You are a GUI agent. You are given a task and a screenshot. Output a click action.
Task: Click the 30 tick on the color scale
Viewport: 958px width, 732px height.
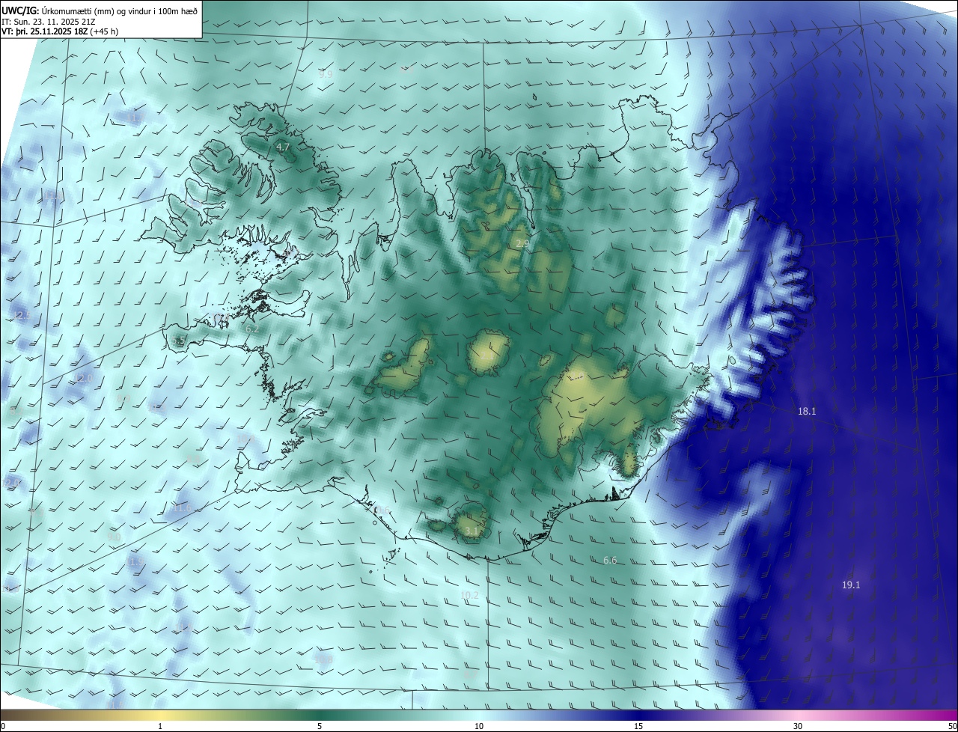(798, 726)
